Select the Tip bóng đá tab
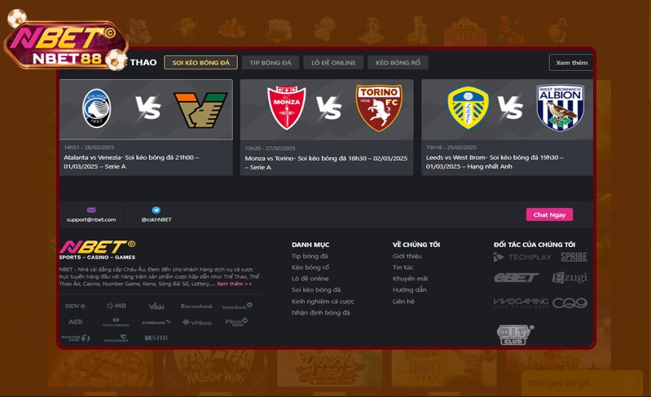Screen dimensions: 651x397 click(x=271, y=63)
